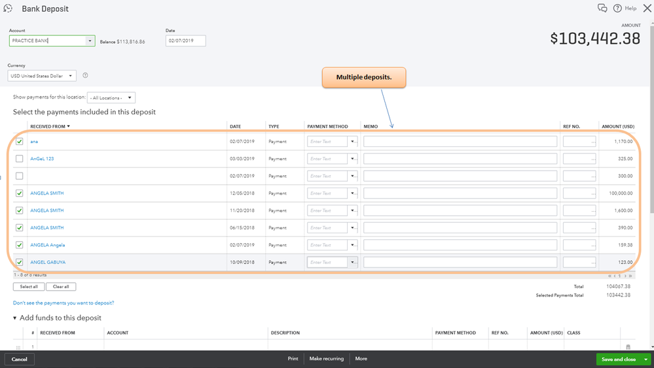Click the Save and close button
The height and width of the screenshot is (368, 654).
[x=619, y=360]
